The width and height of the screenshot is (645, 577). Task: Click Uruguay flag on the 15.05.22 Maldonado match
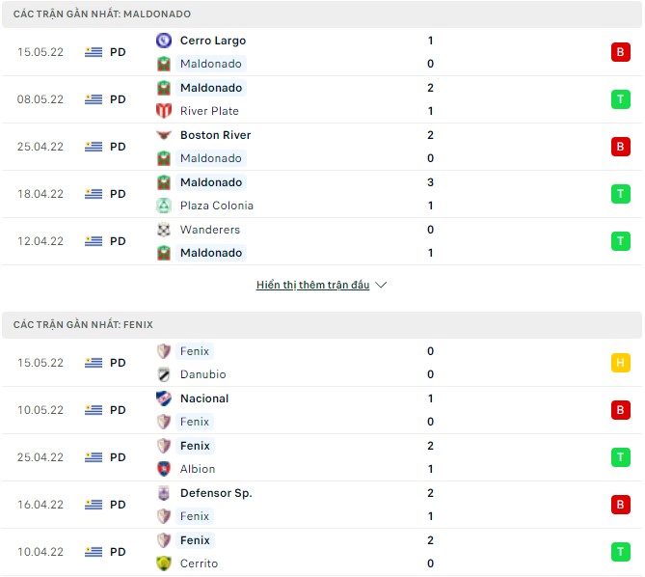coord(94,52)
